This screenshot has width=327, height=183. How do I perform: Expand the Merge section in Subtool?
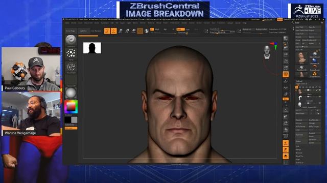pyautogui.click(x=298, y=149)
